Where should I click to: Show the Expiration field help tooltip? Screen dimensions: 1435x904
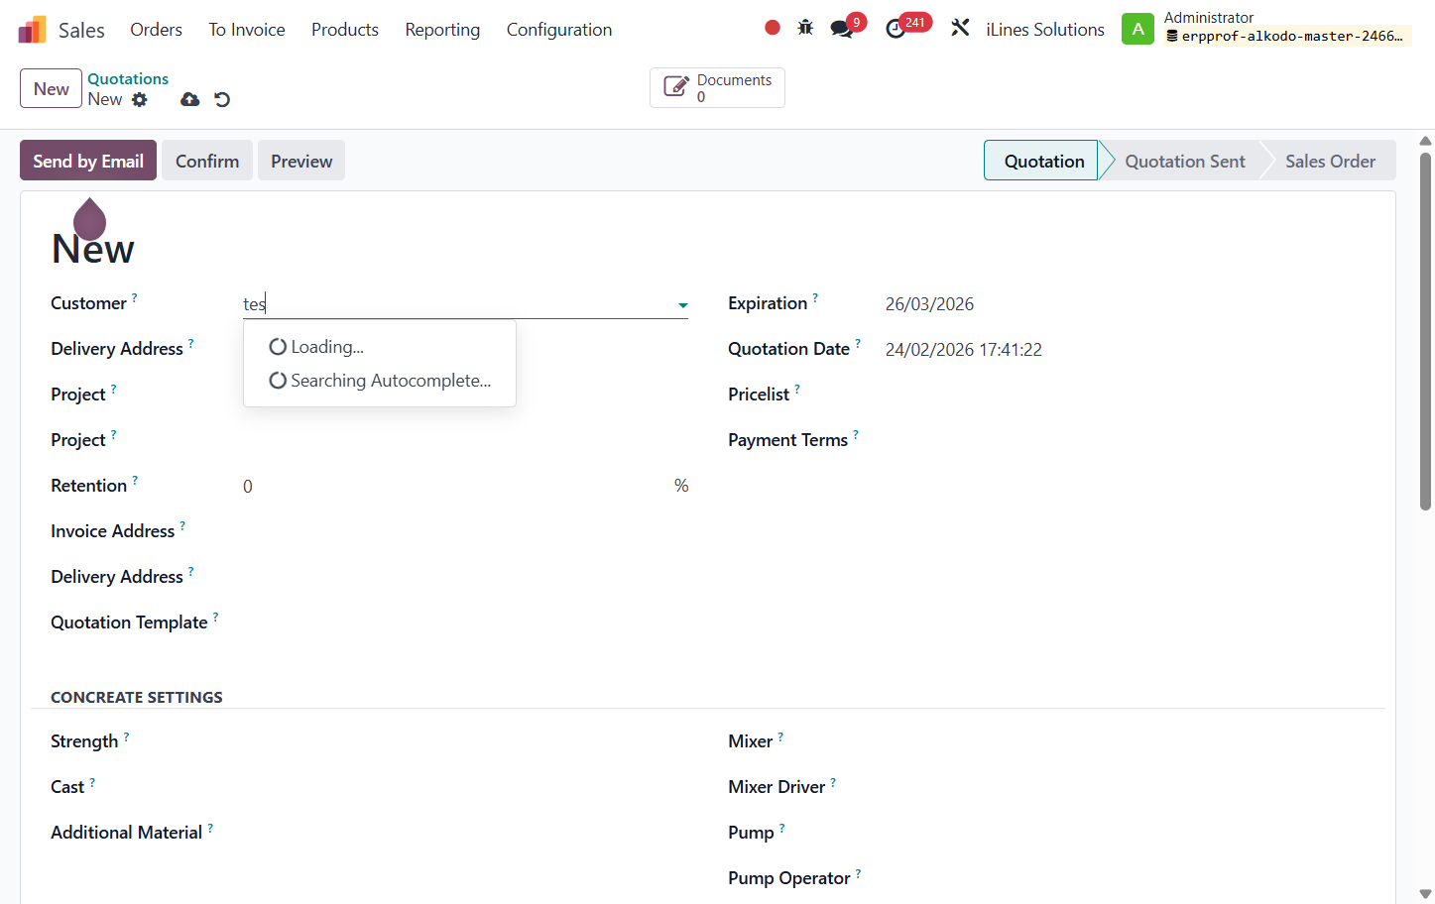coord(815,296)
